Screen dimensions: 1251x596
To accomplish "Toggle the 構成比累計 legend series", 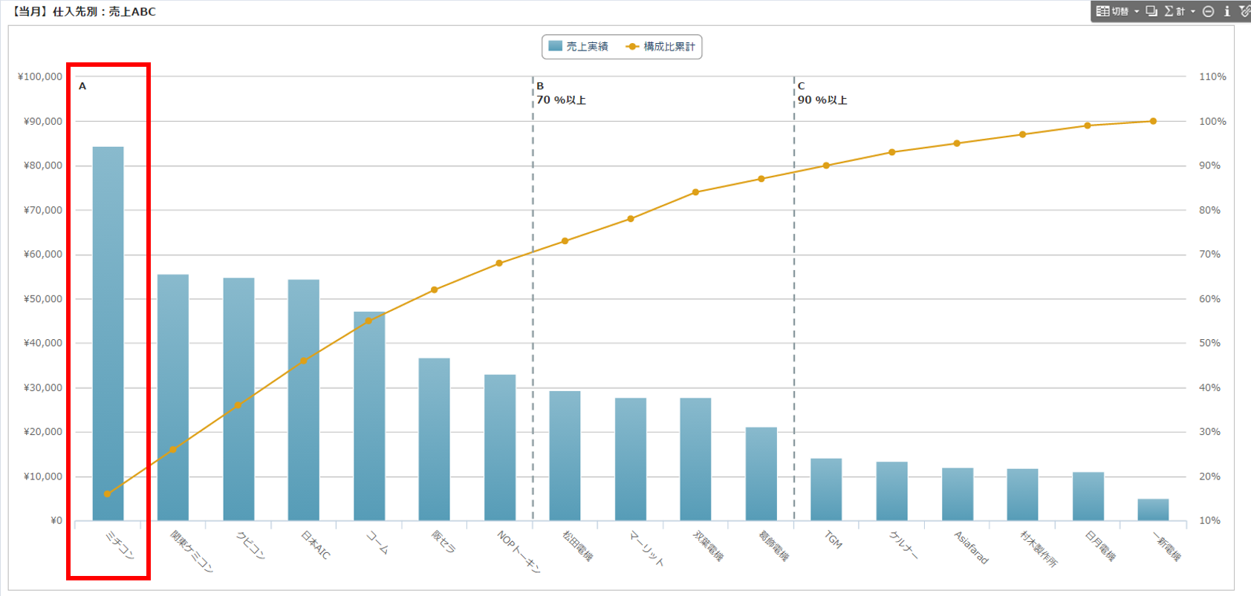I will (660, 46).
